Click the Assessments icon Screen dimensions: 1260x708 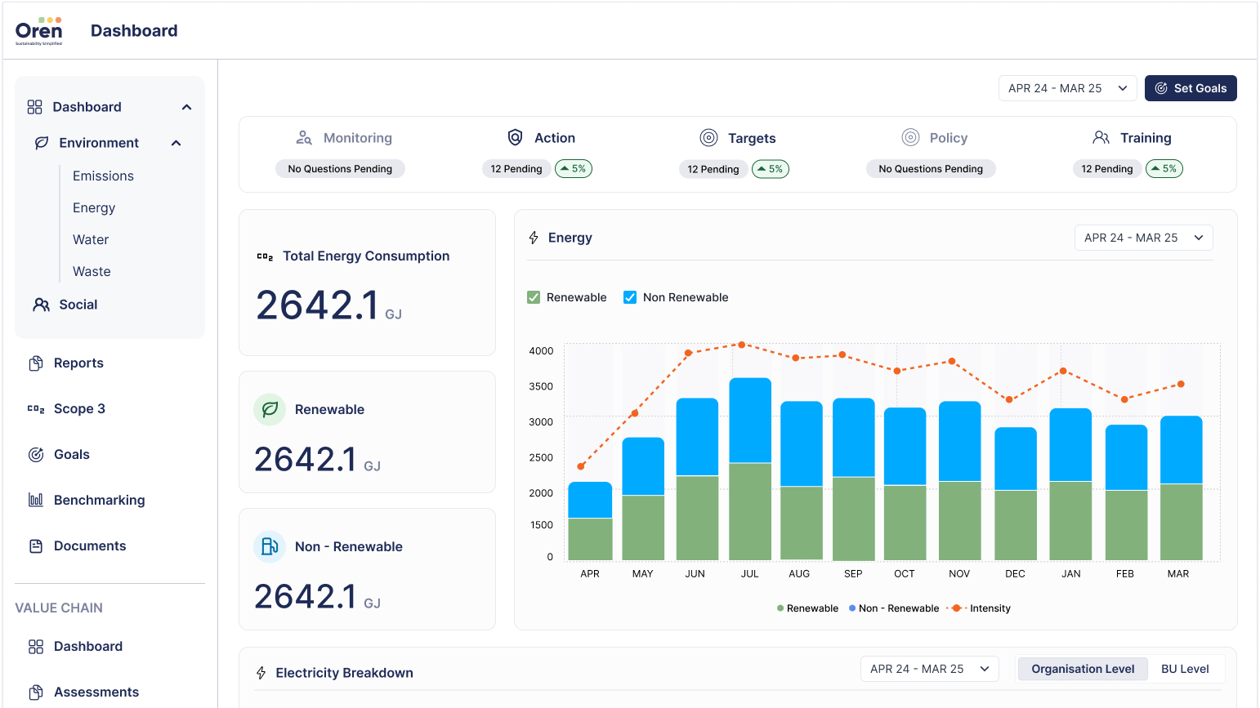[x=36, y=692]
